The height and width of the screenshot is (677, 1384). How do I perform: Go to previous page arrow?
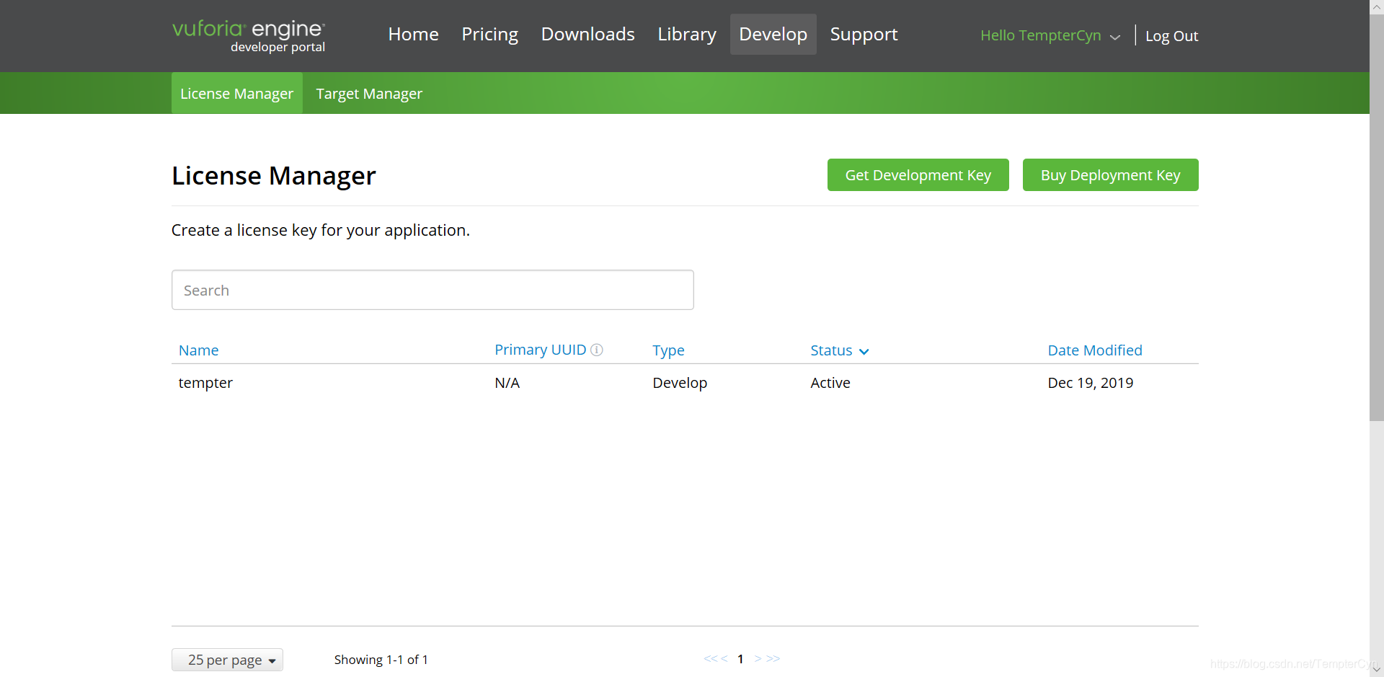pos(724,658)
